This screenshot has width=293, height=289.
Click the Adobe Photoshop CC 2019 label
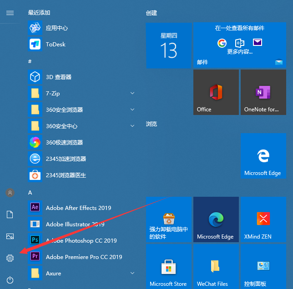tap(81, 240)
